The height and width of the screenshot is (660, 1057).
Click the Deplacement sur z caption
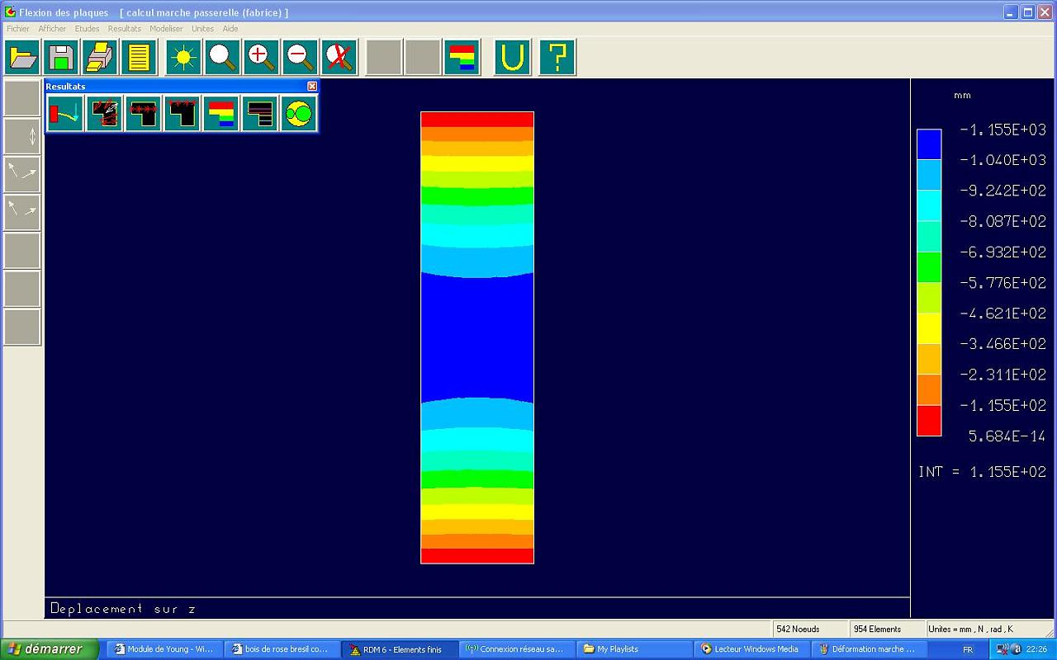[x=123, y=609]
